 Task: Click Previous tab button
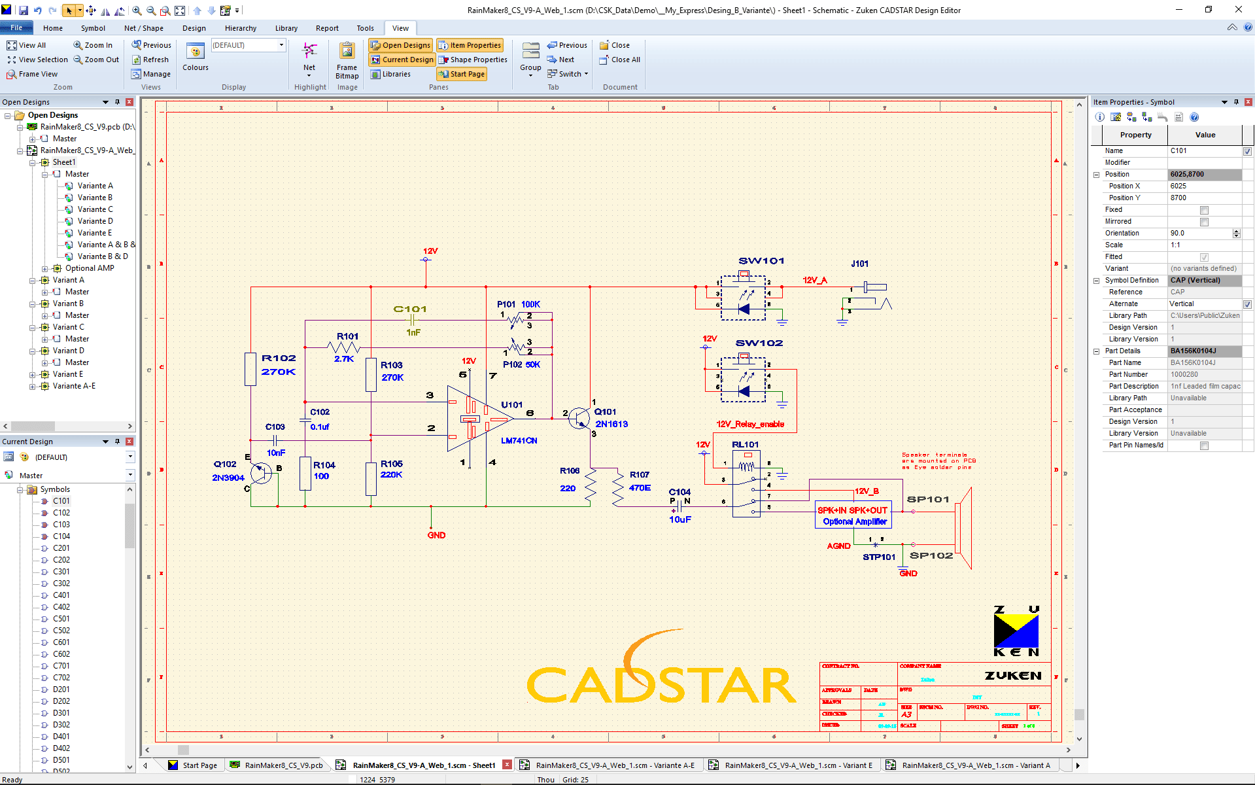tap(568, 45)
